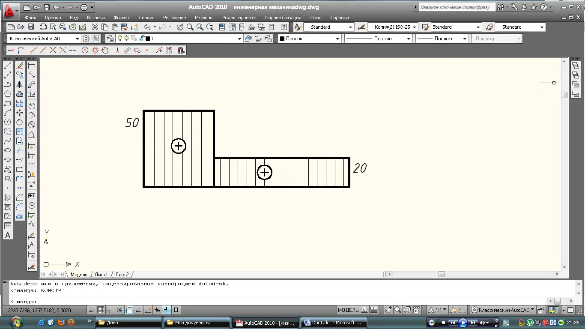Open the Hatch tool
The height and width of the screenshot is (329, 585).
tap(8, 197)
